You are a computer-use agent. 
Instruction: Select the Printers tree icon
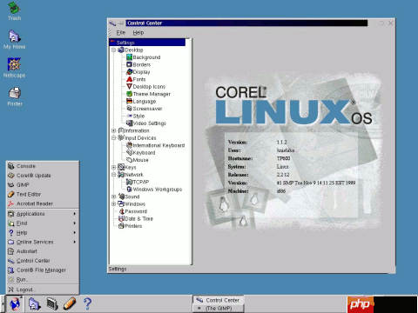pos(121,226)
